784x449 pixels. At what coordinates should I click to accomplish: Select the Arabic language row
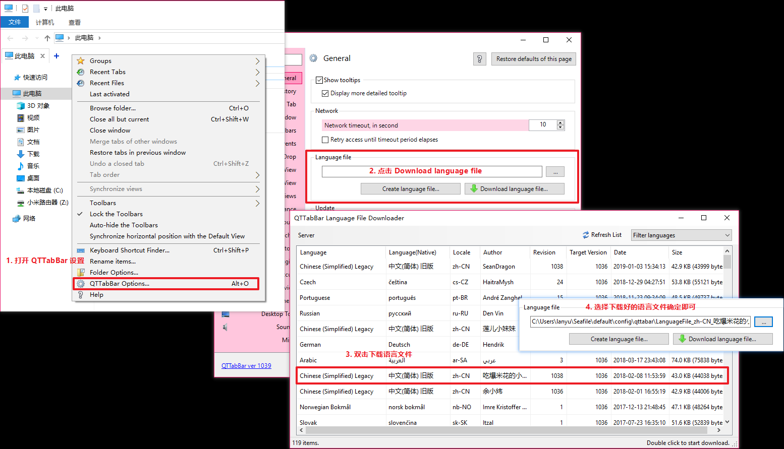510,360
